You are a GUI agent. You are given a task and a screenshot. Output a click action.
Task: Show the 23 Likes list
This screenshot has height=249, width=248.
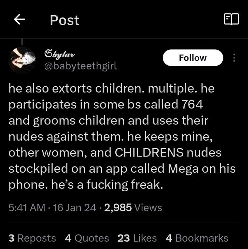(137, 238)
